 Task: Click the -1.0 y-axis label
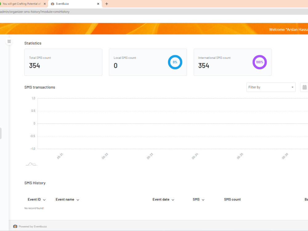(x=33, y=149)
